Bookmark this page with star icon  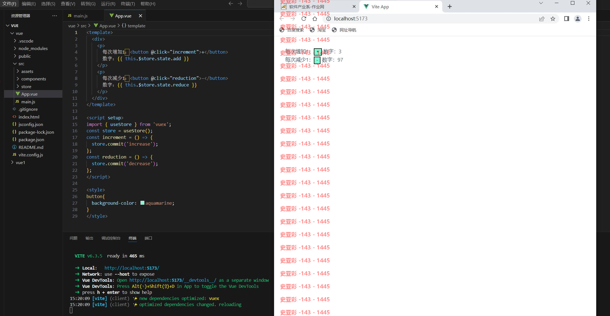coord(553,19)
